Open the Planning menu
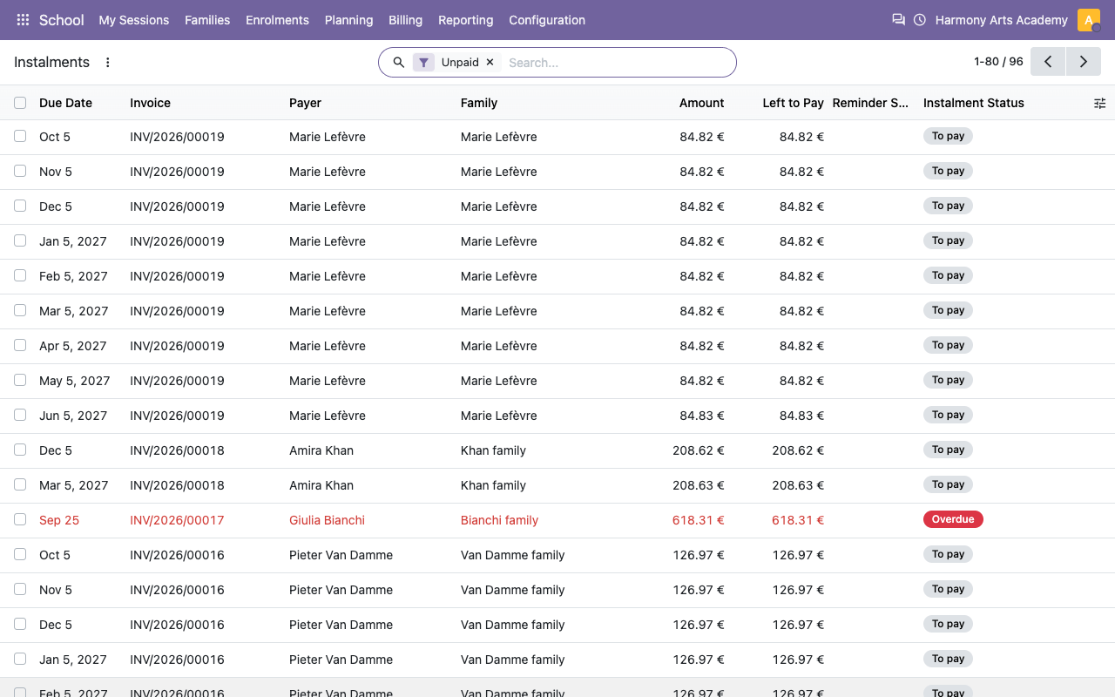1115x697 pixels. tap(348, 20)
